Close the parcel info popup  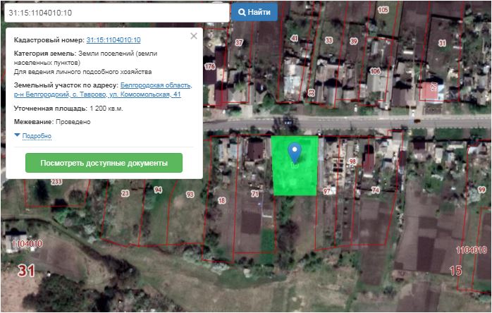[194, 36]
